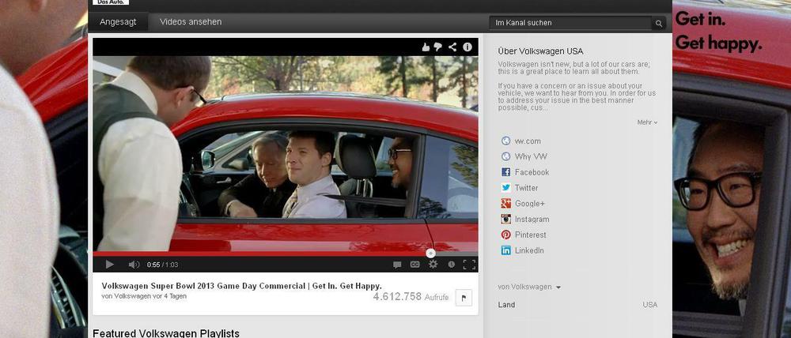Click the channel search magnifier icon

pyautogui.click(x=658, y=23)
